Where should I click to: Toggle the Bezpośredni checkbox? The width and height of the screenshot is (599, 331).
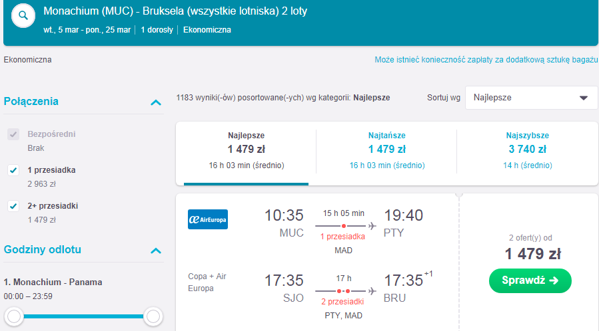(x=13, y=134)
